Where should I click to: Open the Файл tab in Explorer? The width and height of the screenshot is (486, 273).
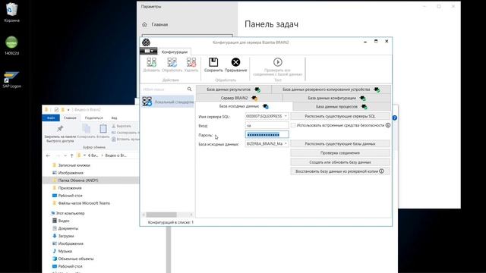click(51, 118)
